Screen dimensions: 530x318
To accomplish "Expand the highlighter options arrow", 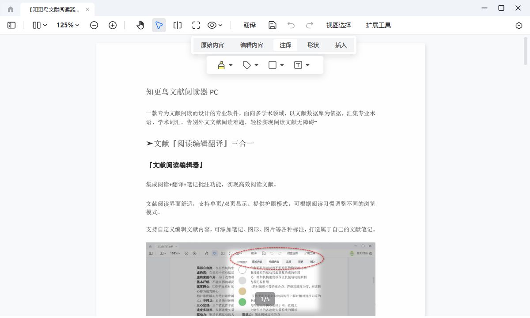I will [x=231, y=65].
